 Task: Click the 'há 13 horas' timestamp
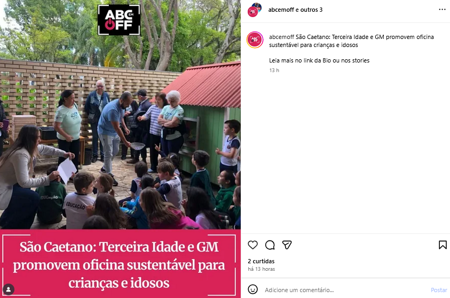(262, 269)
